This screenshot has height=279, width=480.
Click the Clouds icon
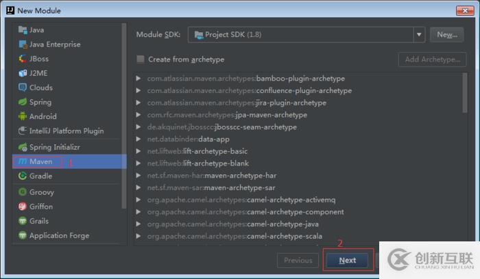point(23,88)
